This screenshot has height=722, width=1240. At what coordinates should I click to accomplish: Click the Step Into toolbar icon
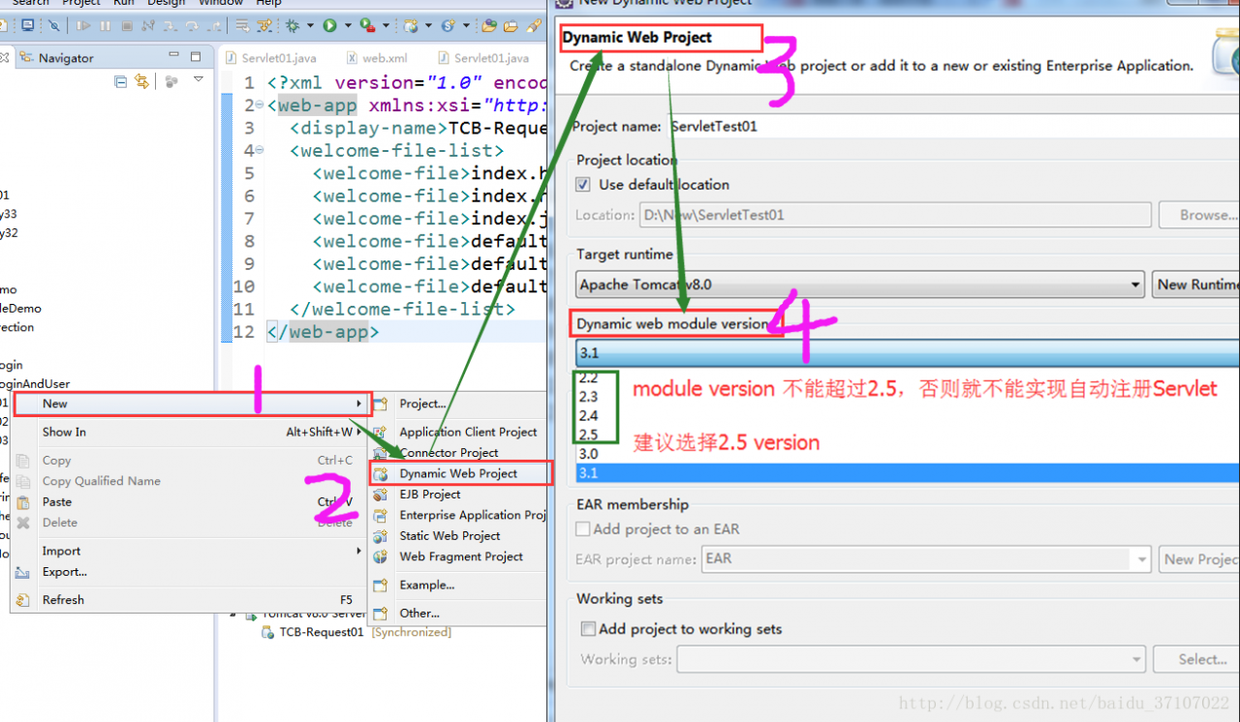(170, 26)
